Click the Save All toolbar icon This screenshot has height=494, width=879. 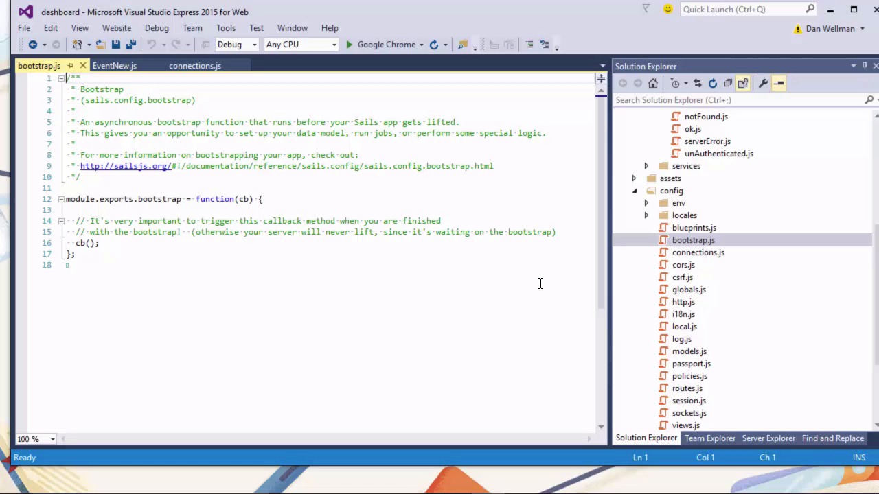[129, 45]
